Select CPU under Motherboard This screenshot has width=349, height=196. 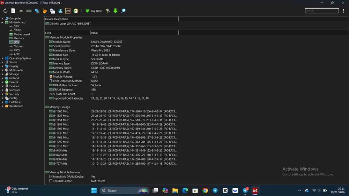[16, 26]
